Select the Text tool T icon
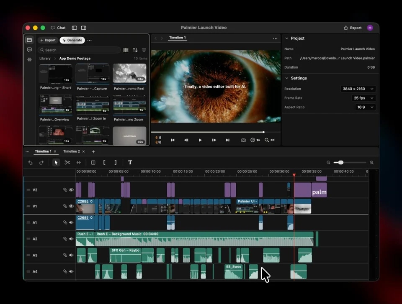 [130, 162]
